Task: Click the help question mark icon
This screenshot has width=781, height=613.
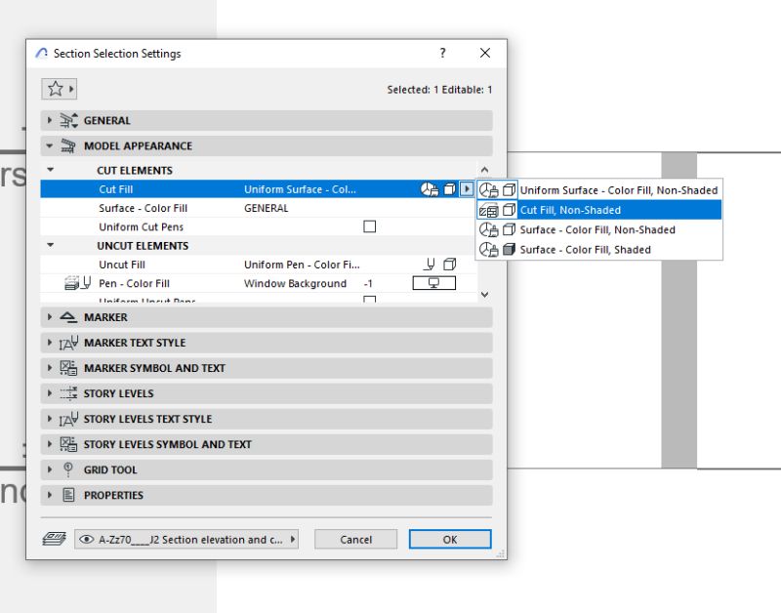Action: (x=442, y=54)
